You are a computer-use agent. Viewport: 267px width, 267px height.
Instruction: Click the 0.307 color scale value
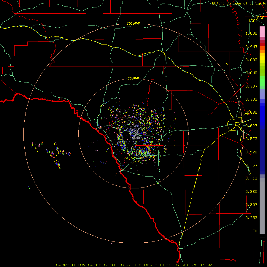tap(251, 204)
